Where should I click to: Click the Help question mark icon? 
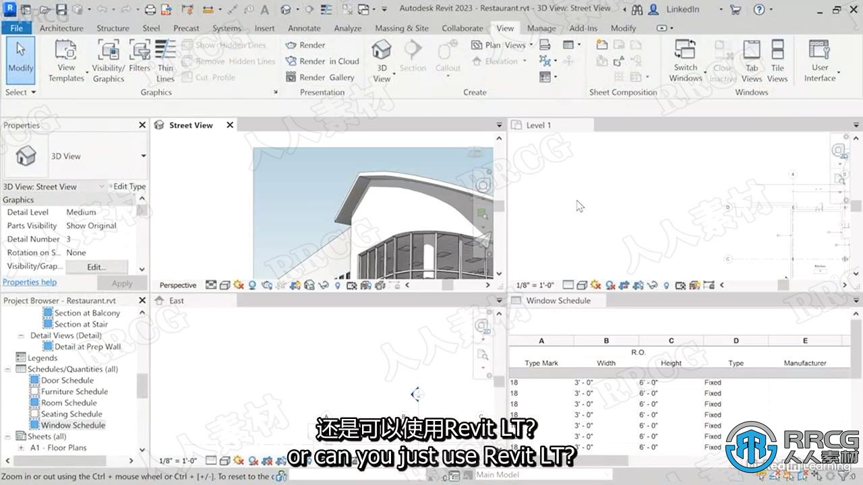tap(759, 9)
